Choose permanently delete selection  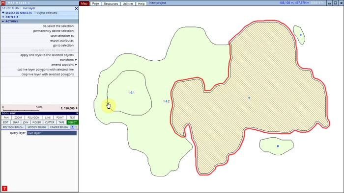[x=53, y=31]
